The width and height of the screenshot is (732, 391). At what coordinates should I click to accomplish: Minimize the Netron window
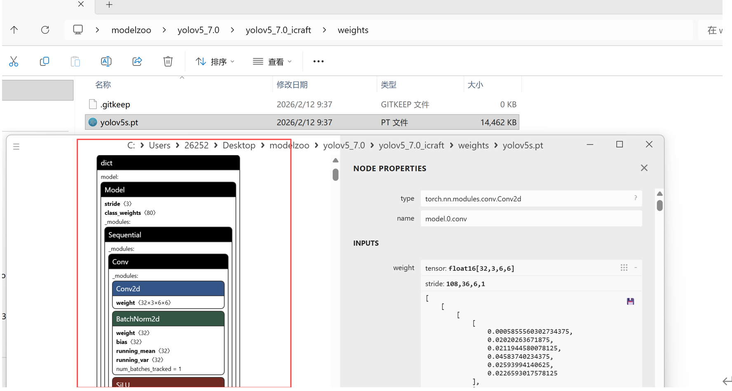pyautogui.click(x=590, y=144)
